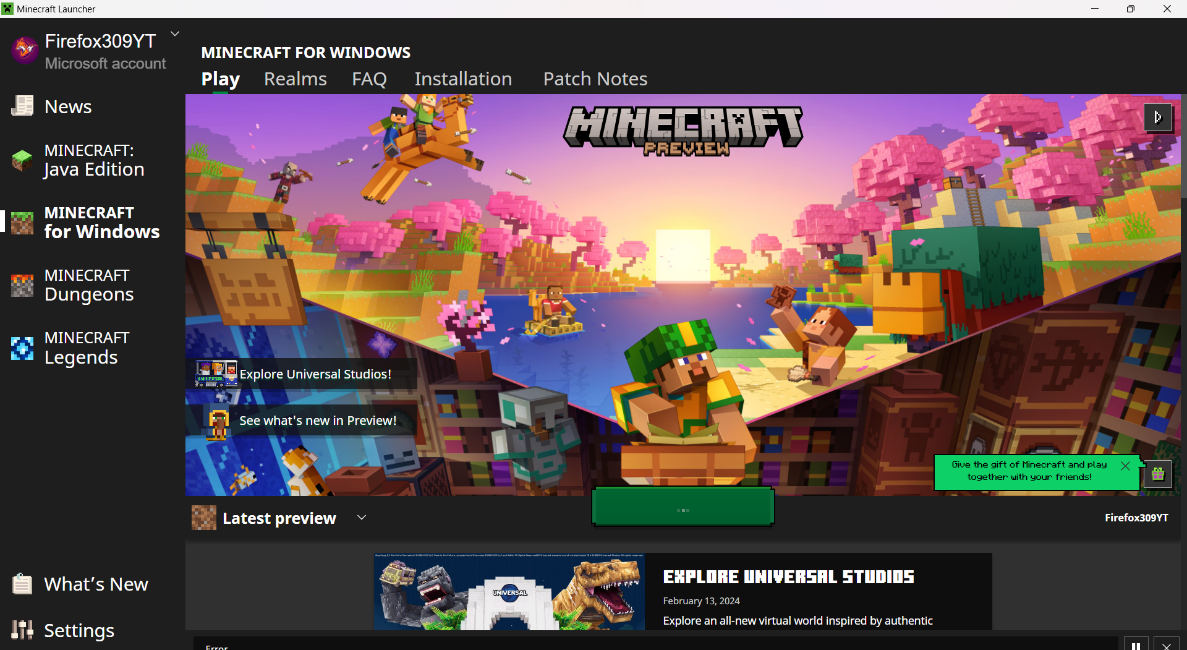Screen dimensions: 1187x650
Task: Click the Firefox309YT gamertag beside Play
Action: 1136,518
